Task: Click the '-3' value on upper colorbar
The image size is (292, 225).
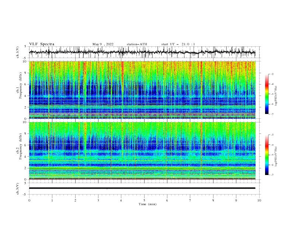Action: click(x=272, y=74)
